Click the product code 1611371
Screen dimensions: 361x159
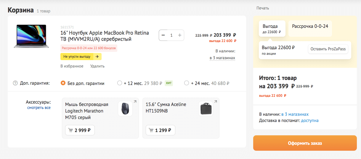click(x=67, y=27)
